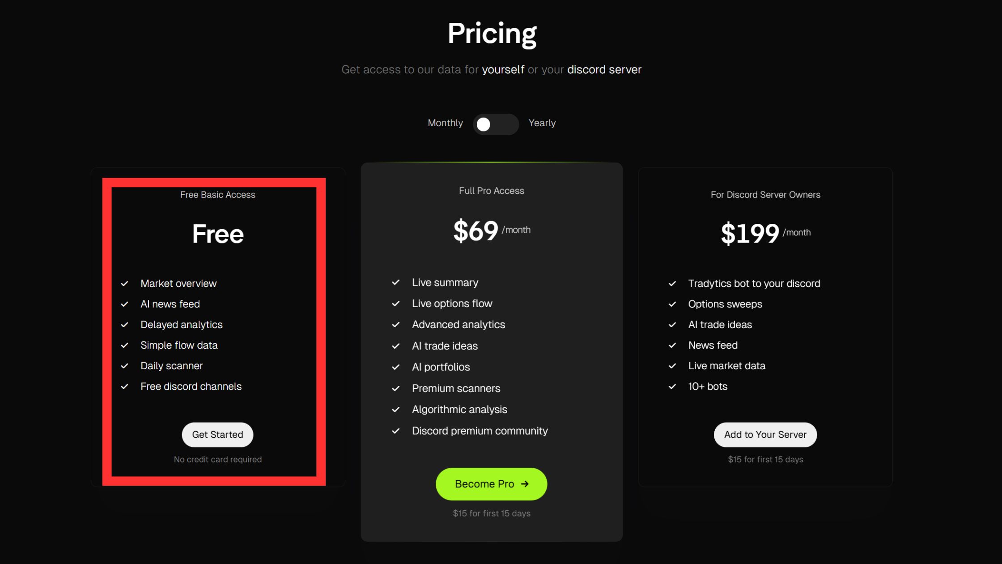Select the Monthly billing label
This screenshot has height=564, width=1002.
[x=445, y=123]
